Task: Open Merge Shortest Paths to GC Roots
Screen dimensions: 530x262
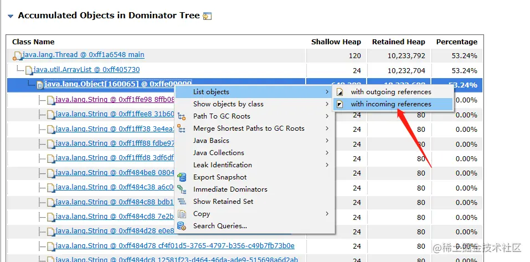Action: 254,129
